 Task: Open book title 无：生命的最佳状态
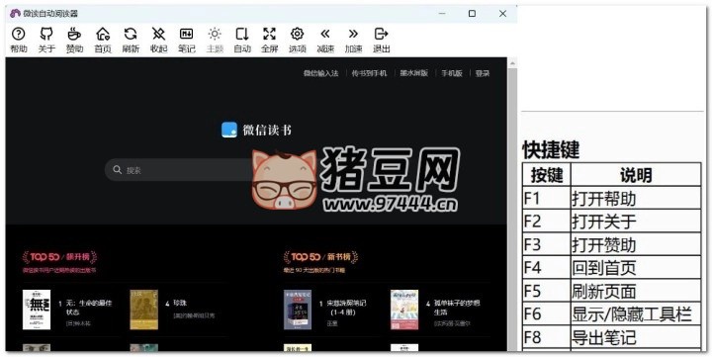[x=89, y=308]
